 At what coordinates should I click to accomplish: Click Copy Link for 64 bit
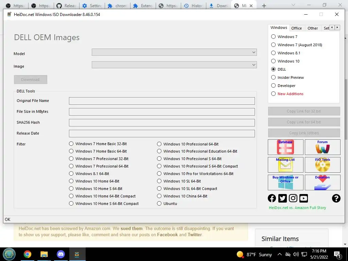tap(304, 122)
